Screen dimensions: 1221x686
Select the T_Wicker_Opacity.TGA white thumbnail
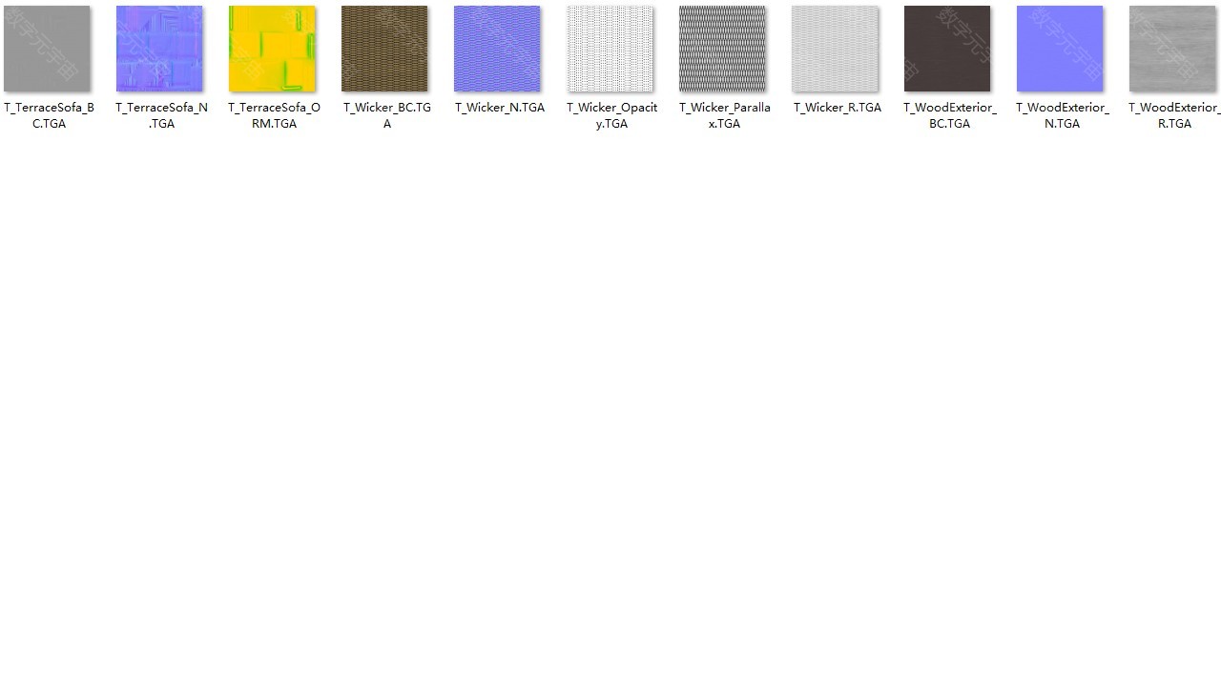coord(610,49)
